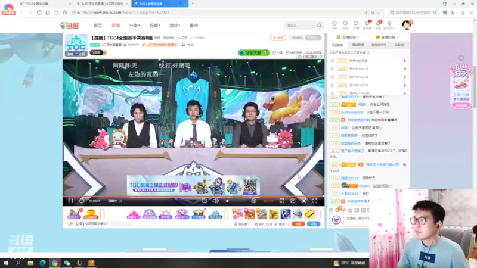Send the gold bar gift
Screen dimensions: 477x268
(309, 214)
